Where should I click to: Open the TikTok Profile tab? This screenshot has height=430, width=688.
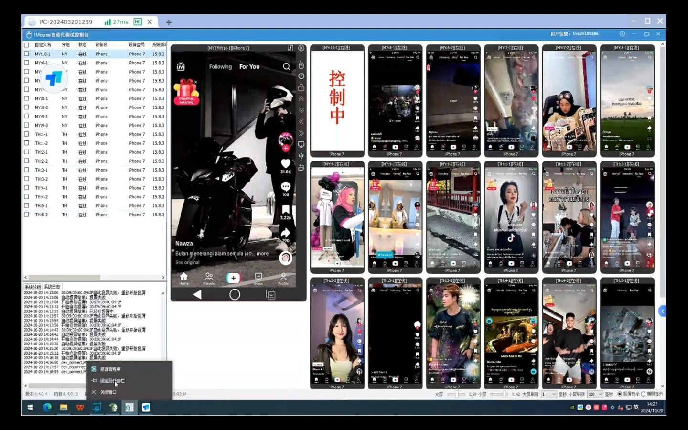[x=283, y=279]
